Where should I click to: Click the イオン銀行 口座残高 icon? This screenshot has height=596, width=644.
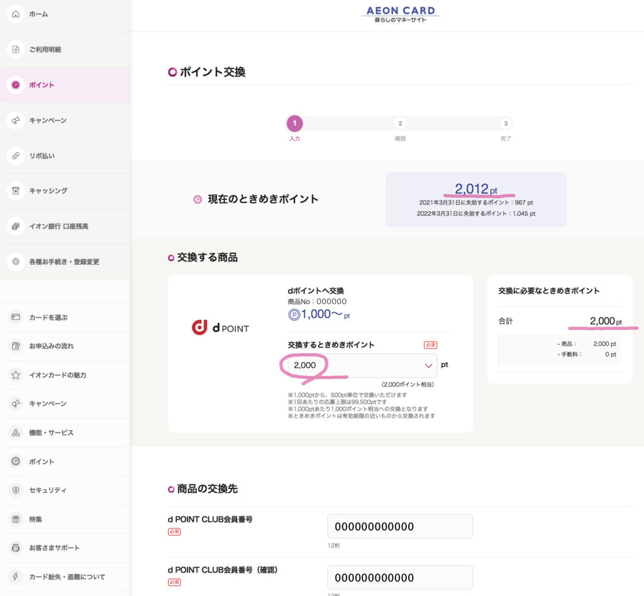[16, 226]
